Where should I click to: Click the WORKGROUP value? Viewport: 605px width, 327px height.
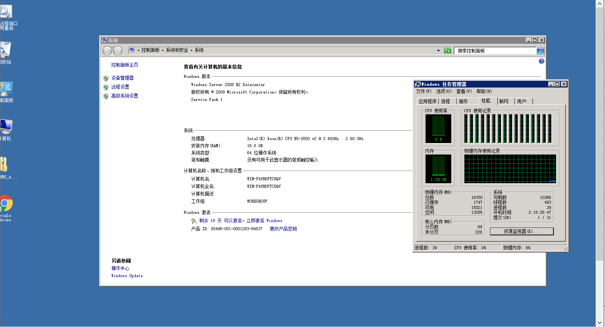pos(257,201)
